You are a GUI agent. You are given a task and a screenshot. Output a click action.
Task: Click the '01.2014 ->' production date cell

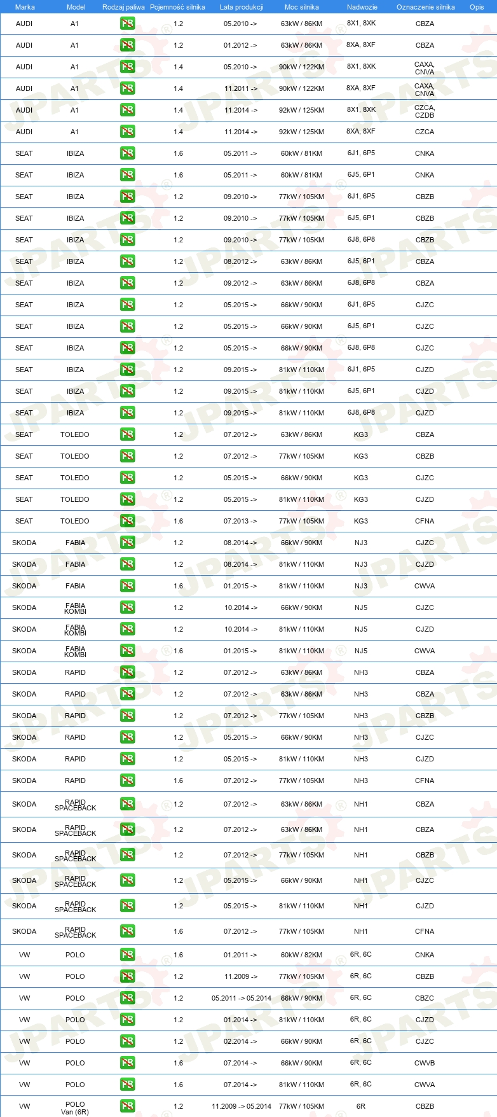[240, 1020]
